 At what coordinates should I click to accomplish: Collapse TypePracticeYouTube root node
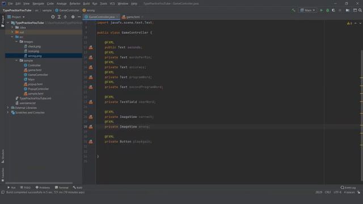tap(9, 23)
